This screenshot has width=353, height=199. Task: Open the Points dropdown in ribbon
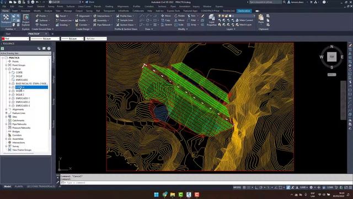41,16
